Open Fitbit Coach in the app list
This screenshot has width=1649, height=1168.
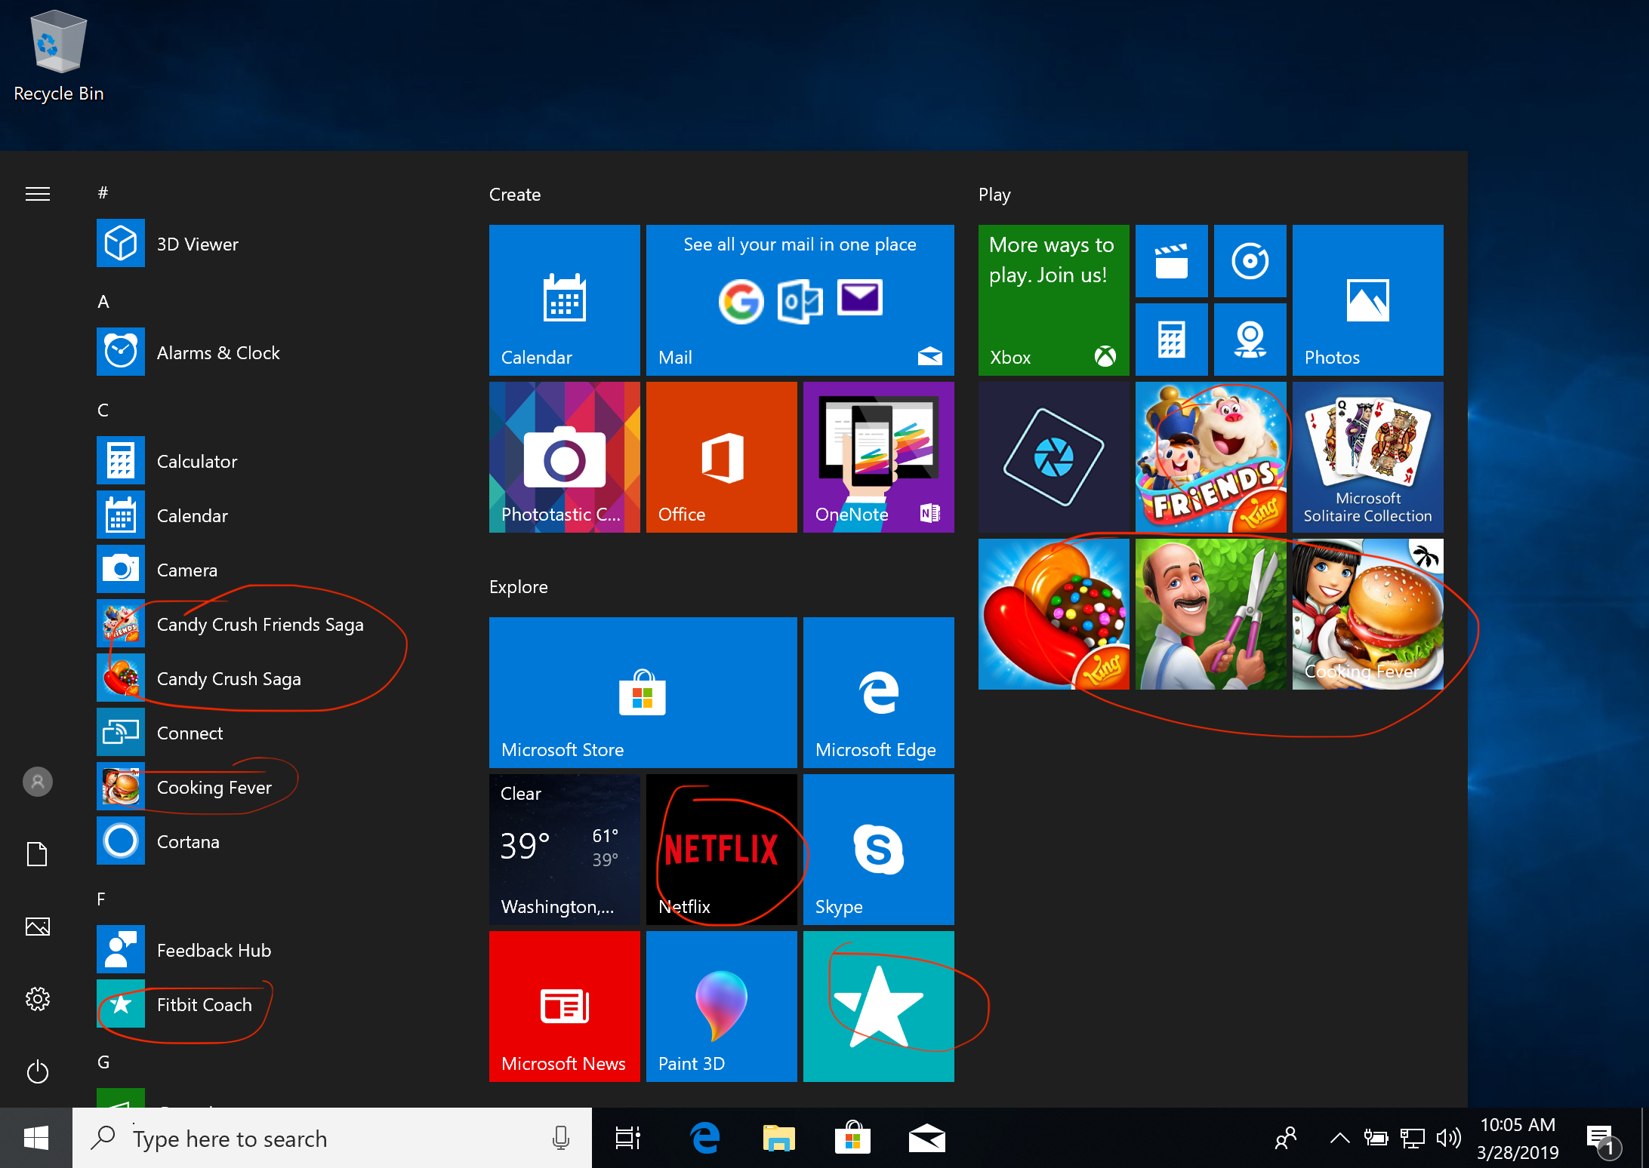[204, 1005]
